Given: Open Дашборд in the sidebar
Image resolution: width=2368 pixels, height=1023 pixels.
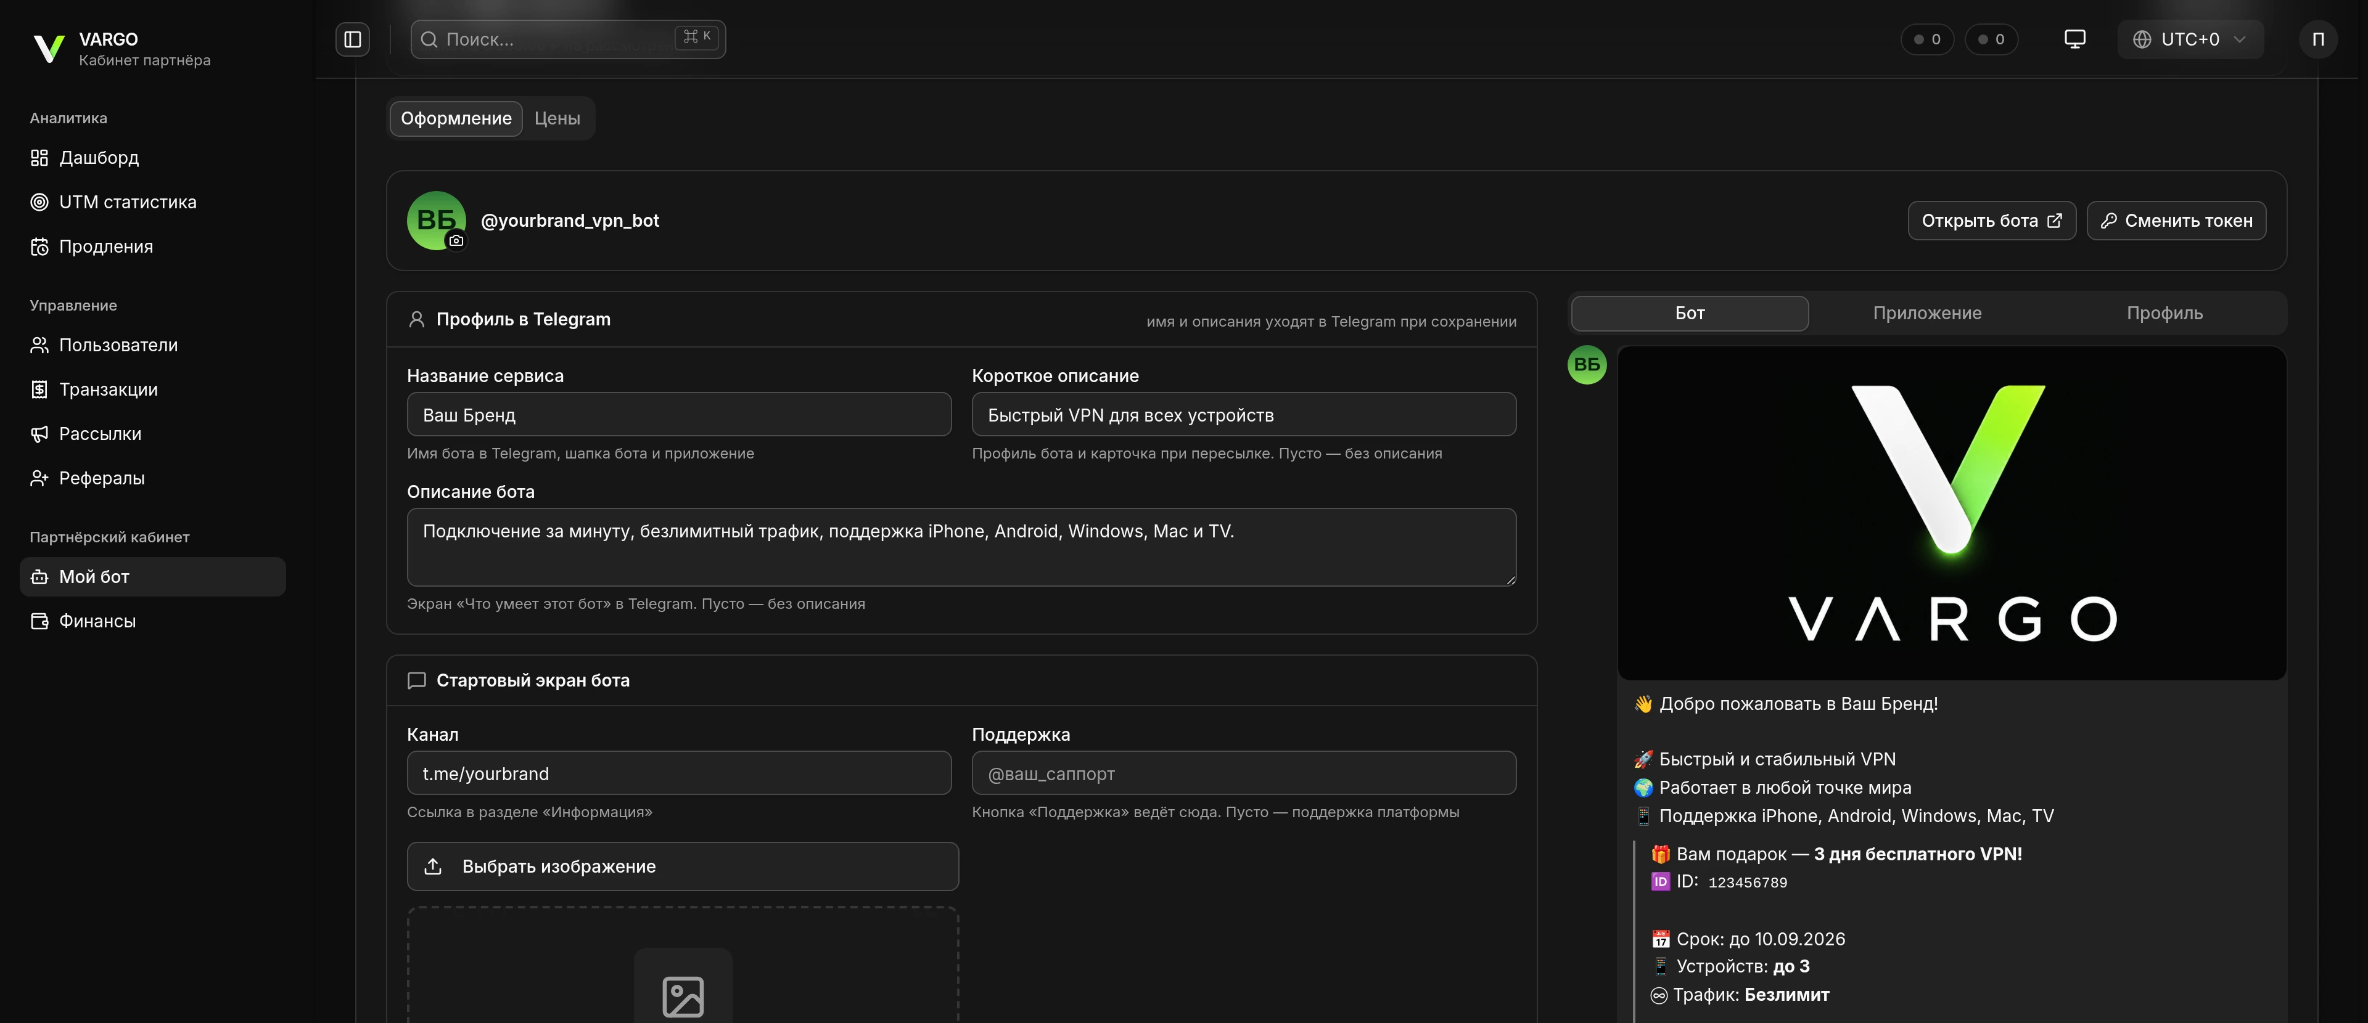Looking at the screenshot, I should [x=152, y=158].
